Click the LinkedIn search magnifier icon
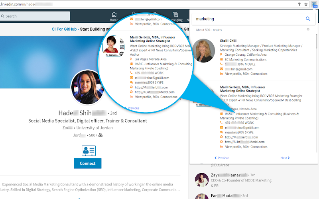Image resolution: width=319 pixels, height=199 pixels. [x=3, y=16]
